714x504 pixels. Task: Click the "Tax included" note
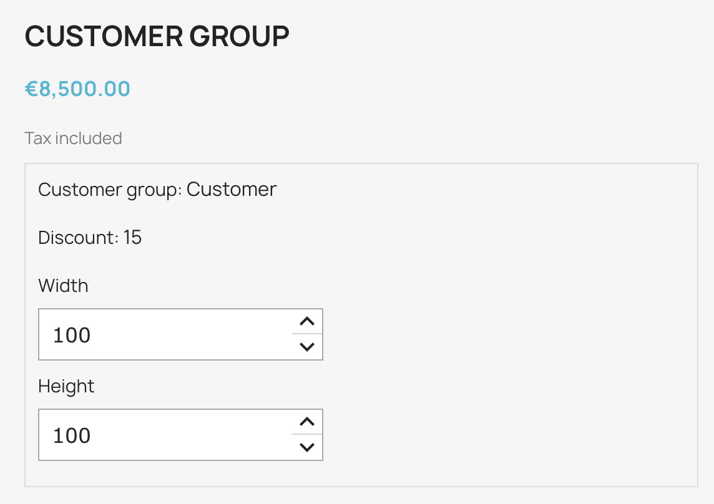point(73,138)
